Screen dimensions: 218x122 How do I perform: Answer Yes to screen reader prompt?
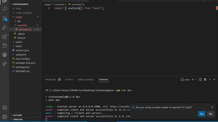pos(202,114)
